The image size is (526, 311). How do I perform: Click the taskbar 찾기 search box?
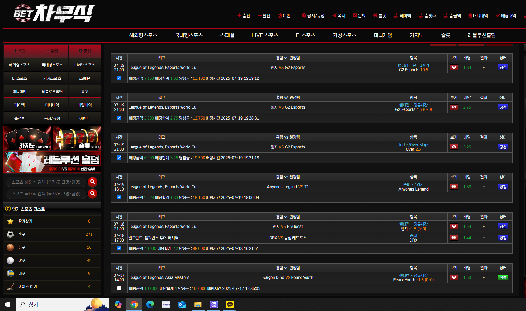click(x=63, y=304)
